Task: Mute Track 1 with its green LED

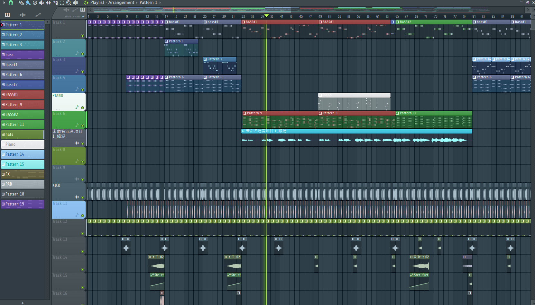Action: pyautogui.click(x=82, y=36)
